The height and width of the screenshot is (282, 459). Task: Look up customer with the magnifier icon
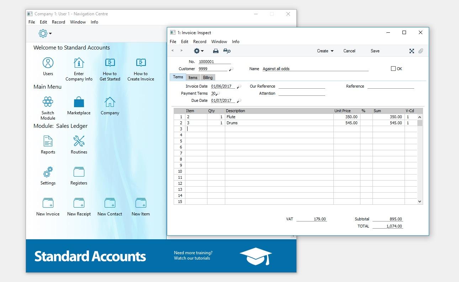[x=231, y=69]
